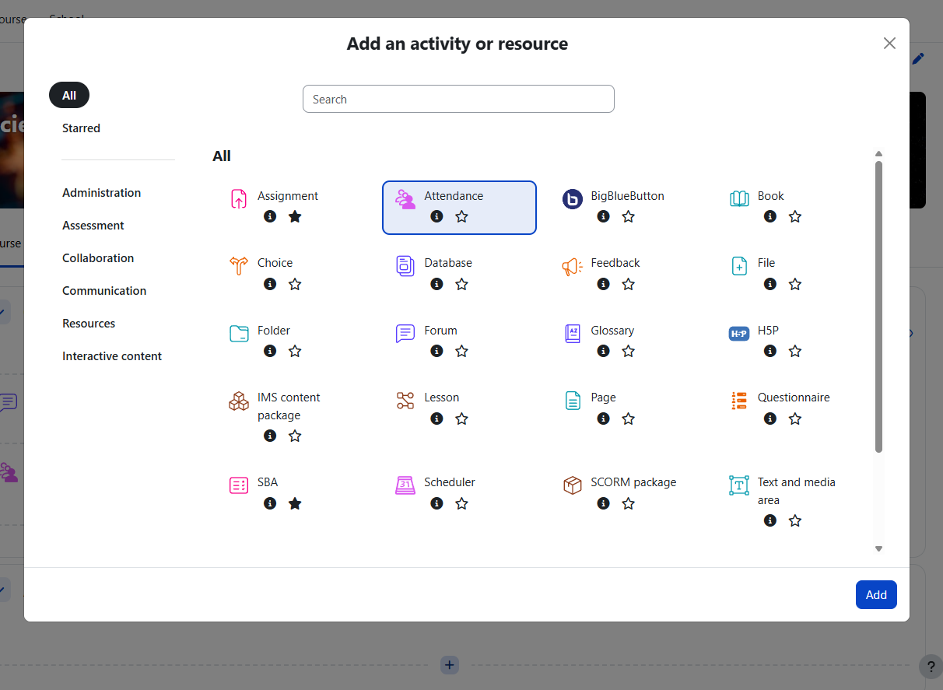This screenshot has width=943, height=690.
Task: Choose the Folder resource icon
Action: click(x=239, y=334)
